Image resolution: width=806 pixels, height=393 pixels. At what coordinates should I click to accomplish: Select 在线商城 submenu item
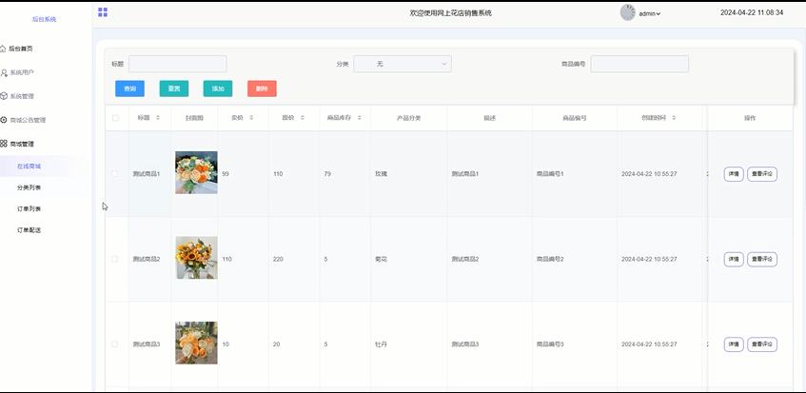(x=29, y=167)
